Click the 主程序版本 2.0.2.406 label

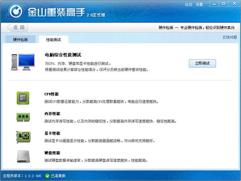click(22, 176)
